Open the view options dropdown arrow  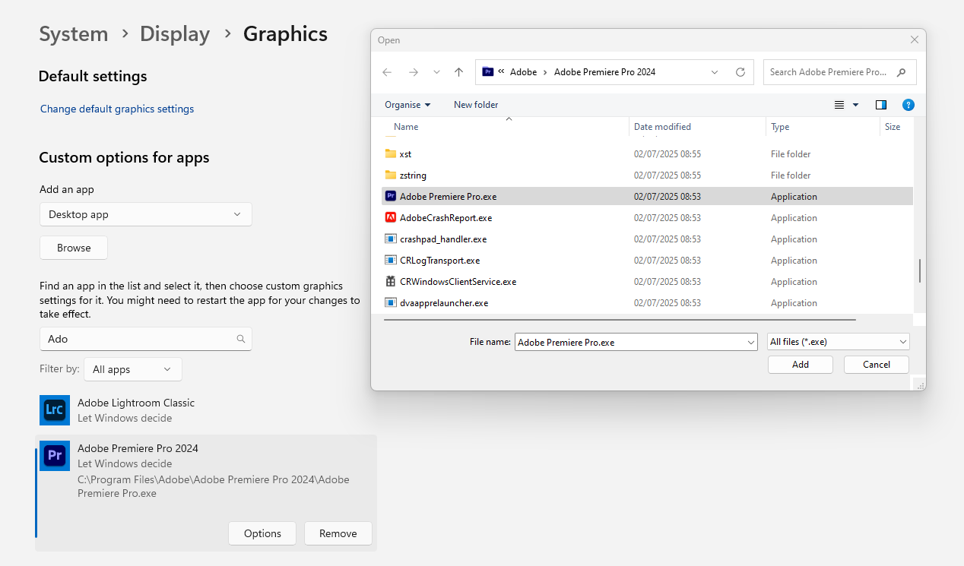(x=855, y=105)
